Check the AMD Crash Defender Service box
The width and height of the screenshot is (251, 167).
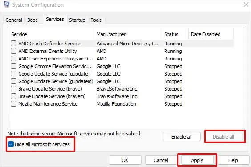pyautogui.click(x=14, y=44)
